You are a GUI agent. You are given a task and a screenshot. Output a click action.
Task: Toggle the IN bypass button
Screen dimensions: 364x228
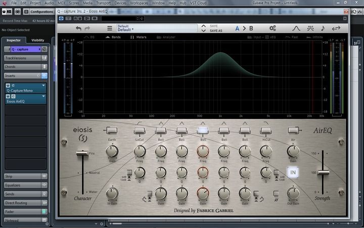293,172
